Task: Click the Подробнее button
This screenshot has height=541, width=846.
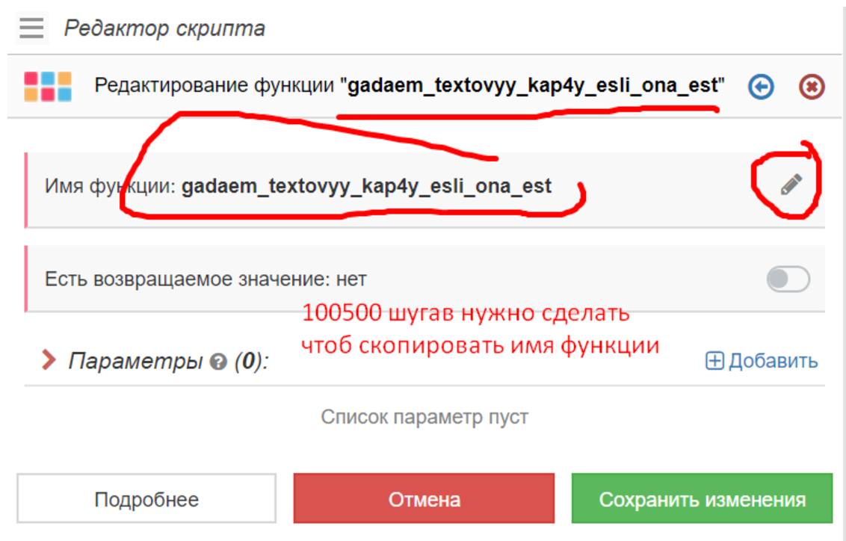Action: (x=146, y=498)
